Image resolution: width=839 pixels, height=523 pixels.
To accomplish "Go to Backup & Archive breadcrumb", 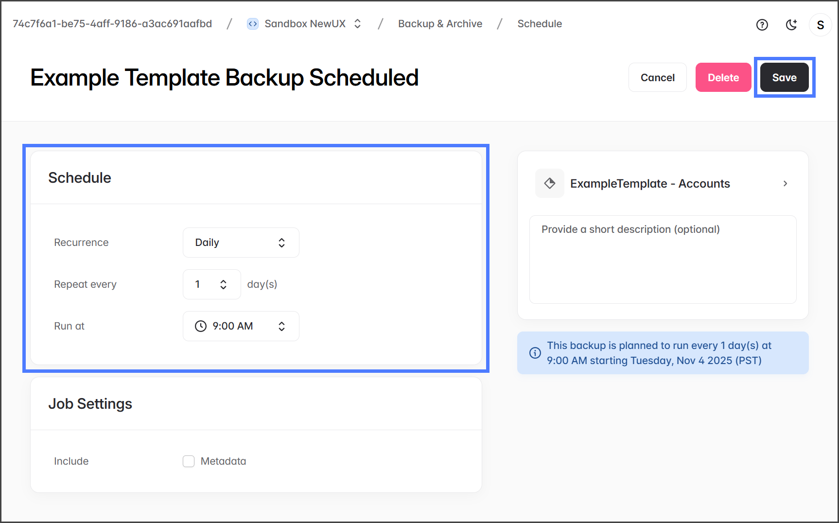I will tap(440, 24).
